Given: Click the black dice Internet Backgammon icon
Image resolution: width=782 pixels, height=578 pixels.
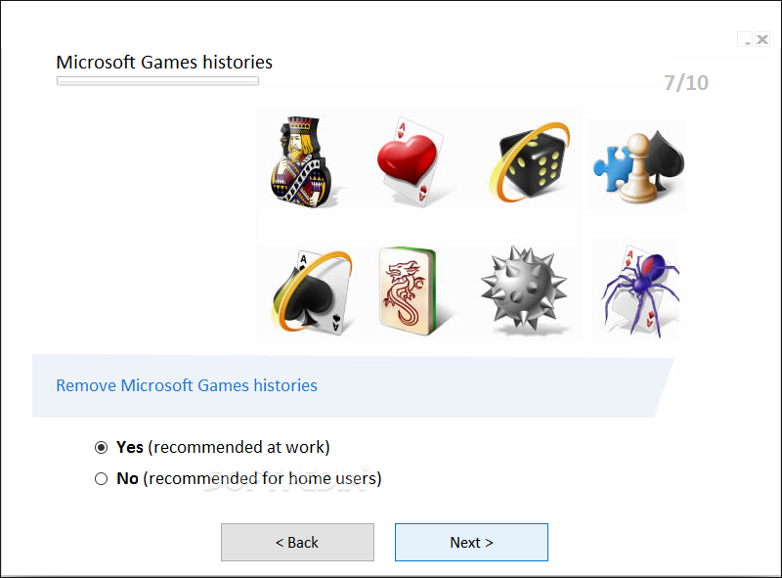Looking at the screenshot, I should 530,162.
